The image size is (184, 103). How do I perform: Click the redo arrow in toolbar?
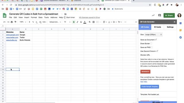[8, 22]
